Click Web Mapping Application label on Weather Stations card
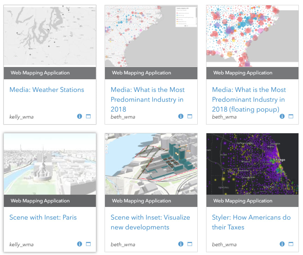 pyautogui.click(x=40, y=73)
